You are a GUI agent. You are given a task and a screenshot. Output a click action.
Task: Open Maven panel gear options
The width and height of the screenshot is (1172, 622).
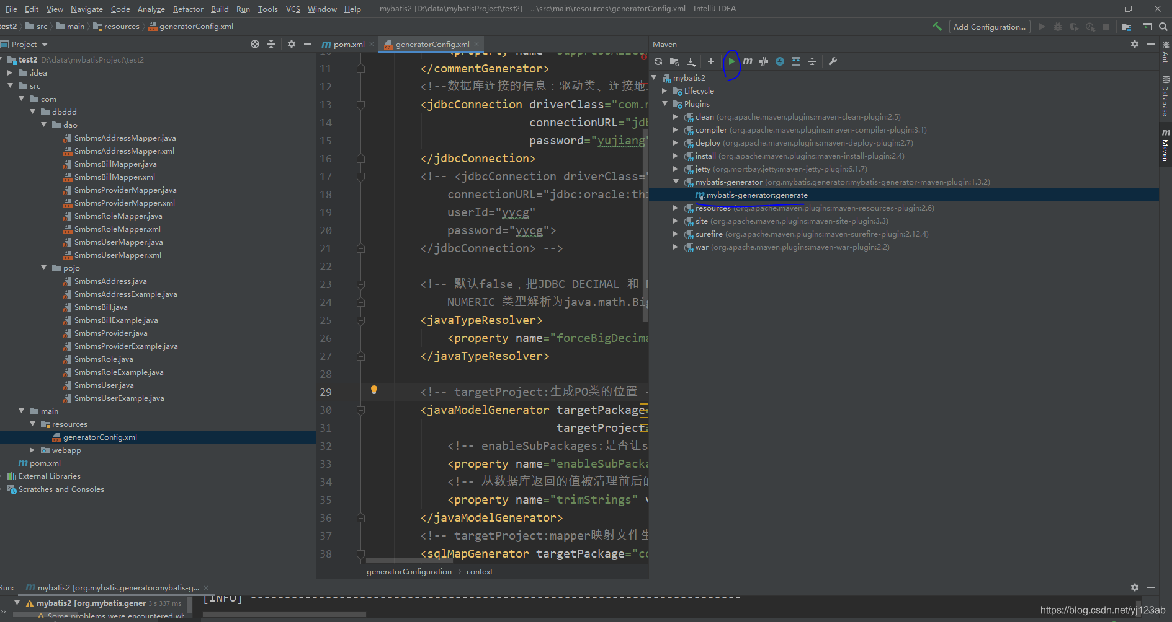1135,44
